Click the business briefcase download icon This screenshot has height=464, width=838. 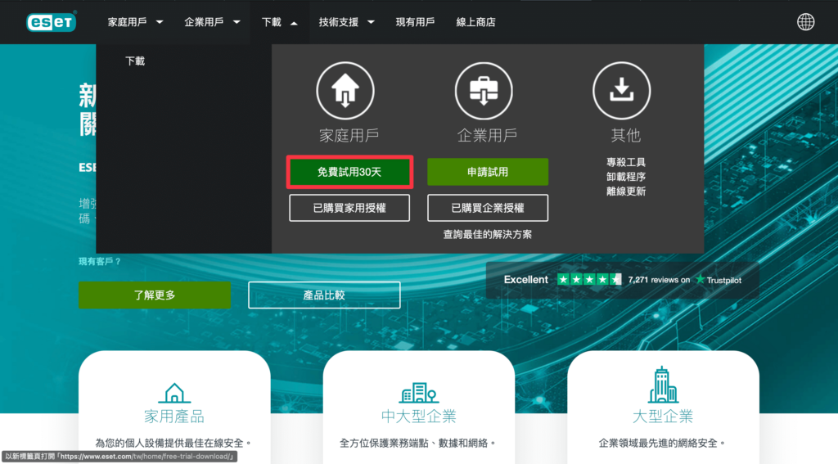tap(484, 91)
